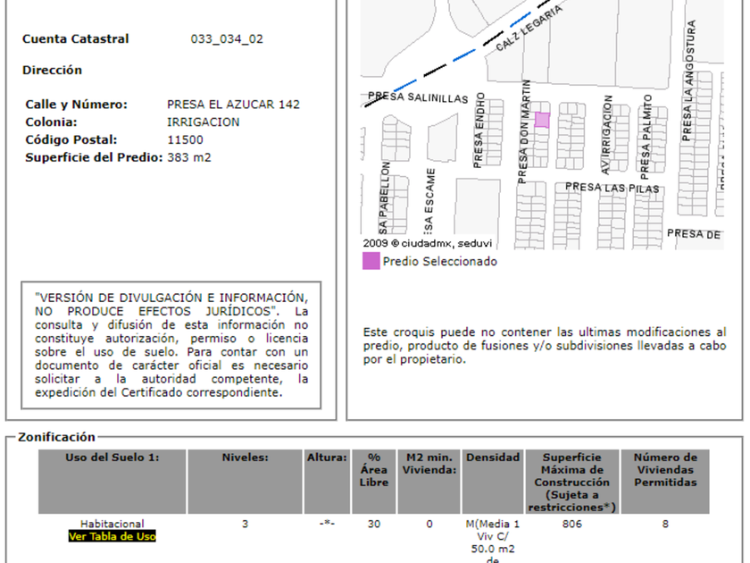This screenshot has height=563, width=750.
Task: Click the PRESA ENDHO street label on map
Action: coord(479,130)
